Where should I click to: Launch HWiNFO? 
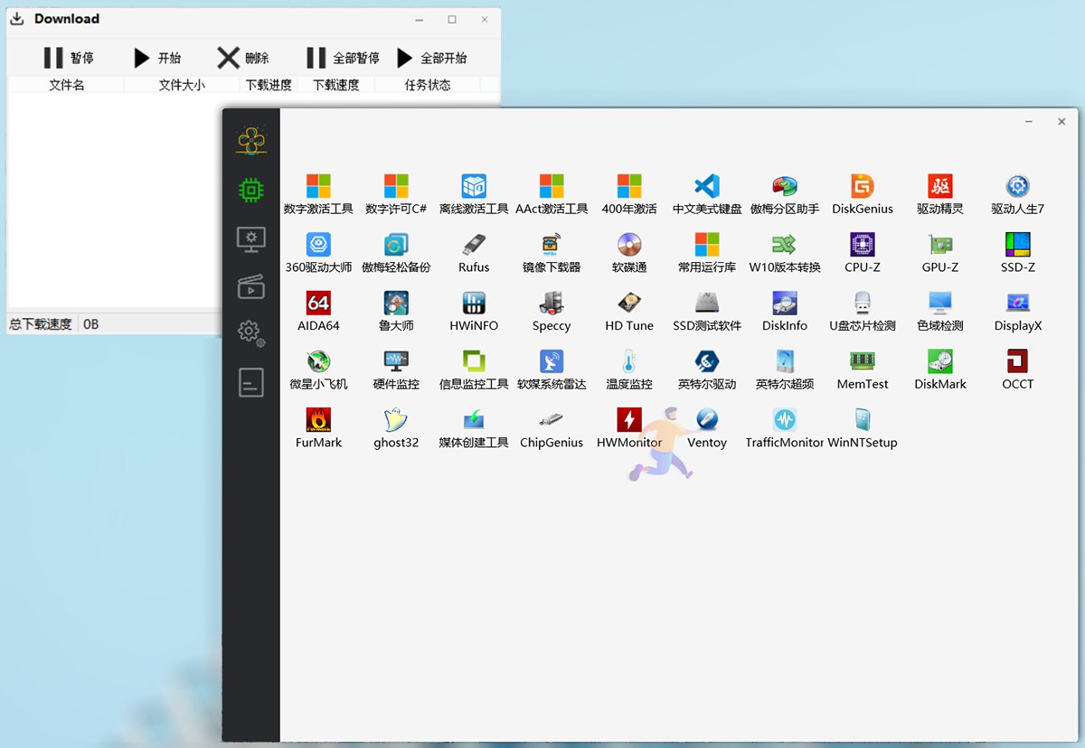(x=474, y=312)
